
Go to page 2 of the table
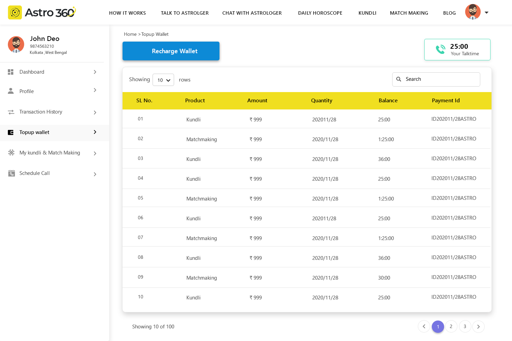point(451,326)
